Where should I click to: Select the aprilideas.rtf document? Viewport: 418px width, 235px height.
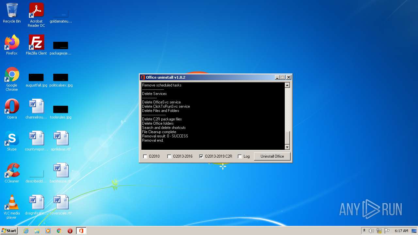pyautogui.click(x=61, y=141)
